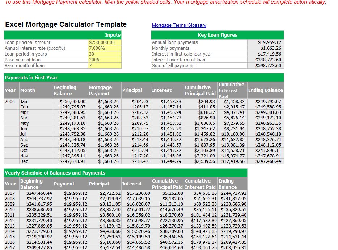Click the loan principal amount input $250,000.00
Screen dimensions: 338x250
pos(105,42)
